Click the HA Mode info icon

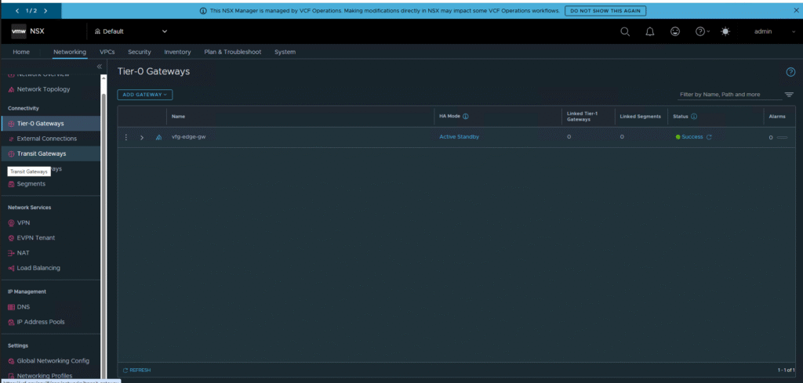click(466, 117)
